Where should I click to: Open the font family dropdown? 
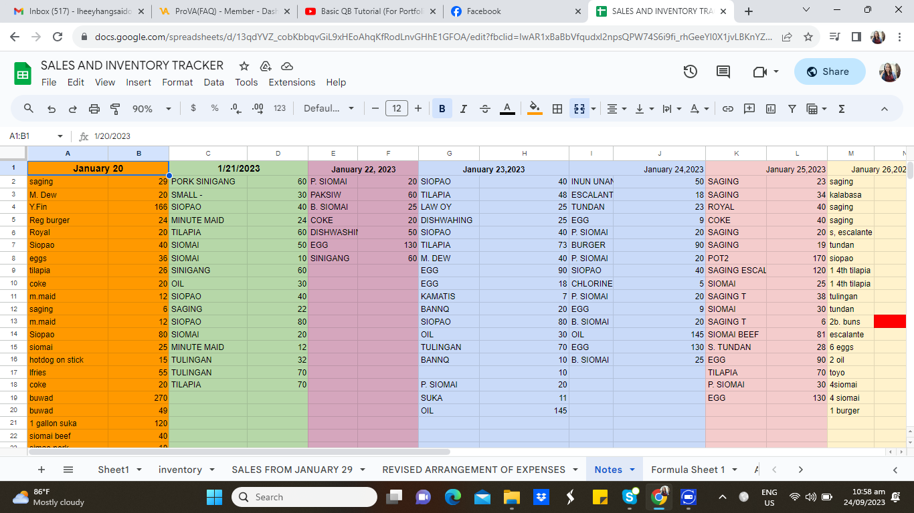coord(329,108)
